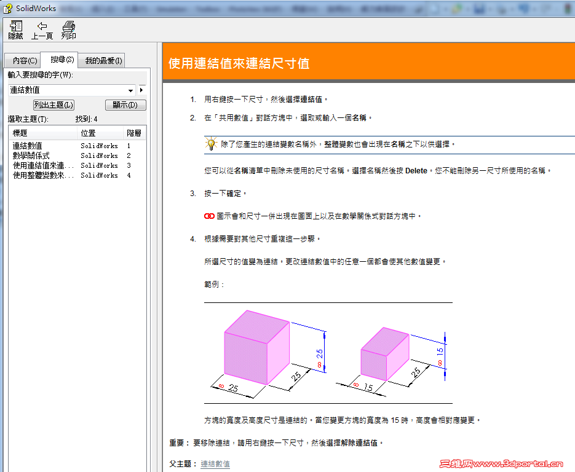This screenshot has width=575, height=472.
Task: Select the 使用連結值來連... search result
Action: (43, 166)
